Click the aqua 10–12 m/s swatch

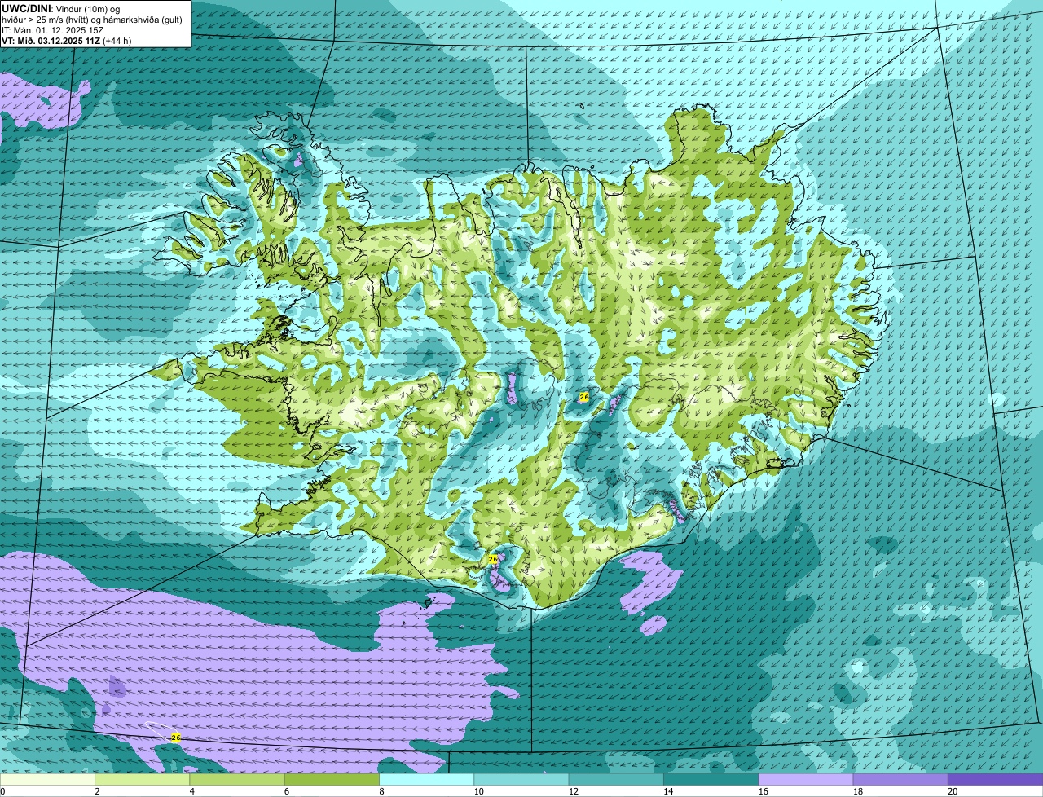[521, 780]
